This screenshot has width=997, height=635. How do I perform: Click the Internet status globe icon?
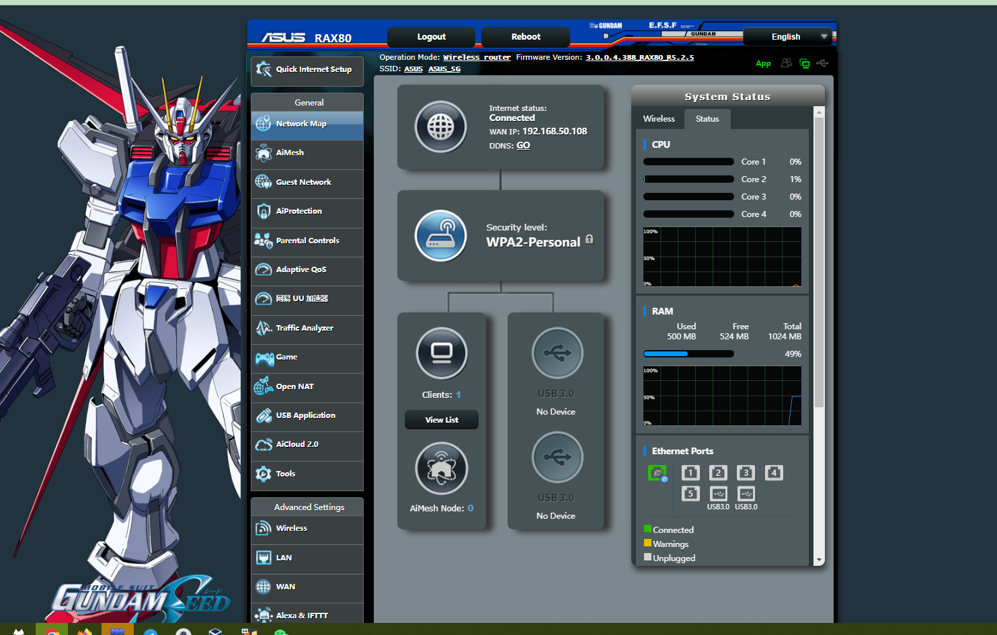click(440, 126)
